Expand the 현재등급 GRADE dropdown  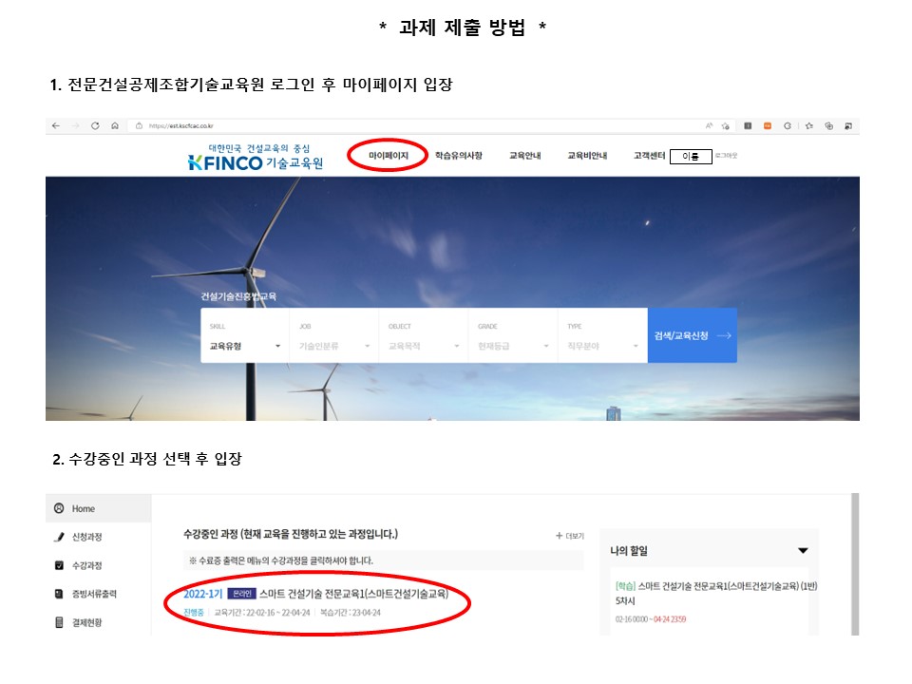tap(513, 346)
